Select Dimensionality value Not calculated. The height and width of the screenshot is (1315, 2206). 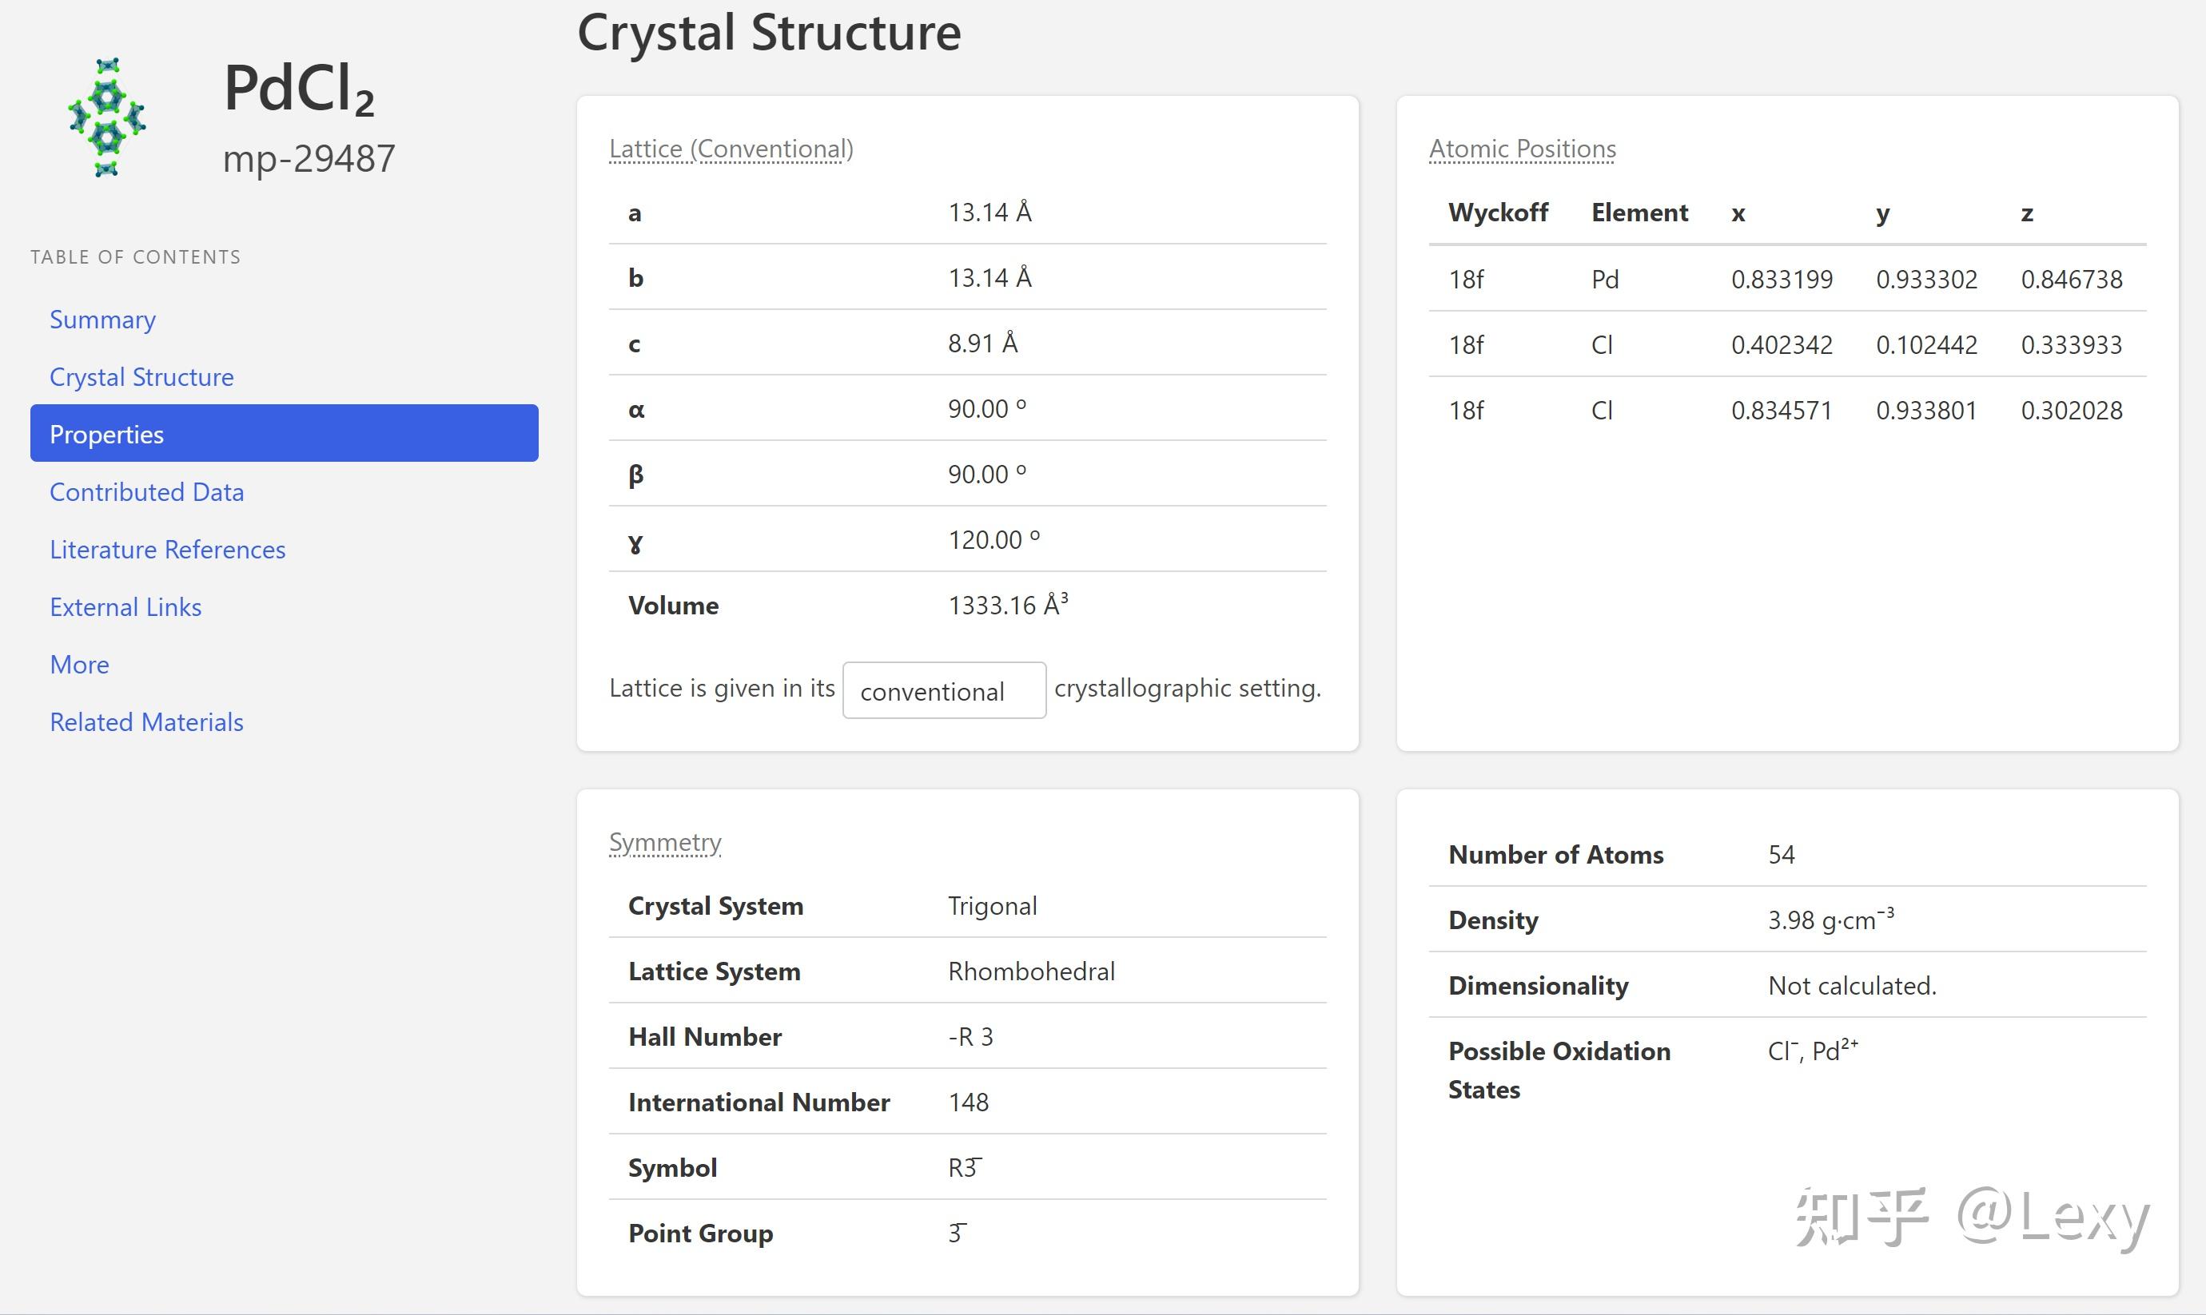point(1851,985)
